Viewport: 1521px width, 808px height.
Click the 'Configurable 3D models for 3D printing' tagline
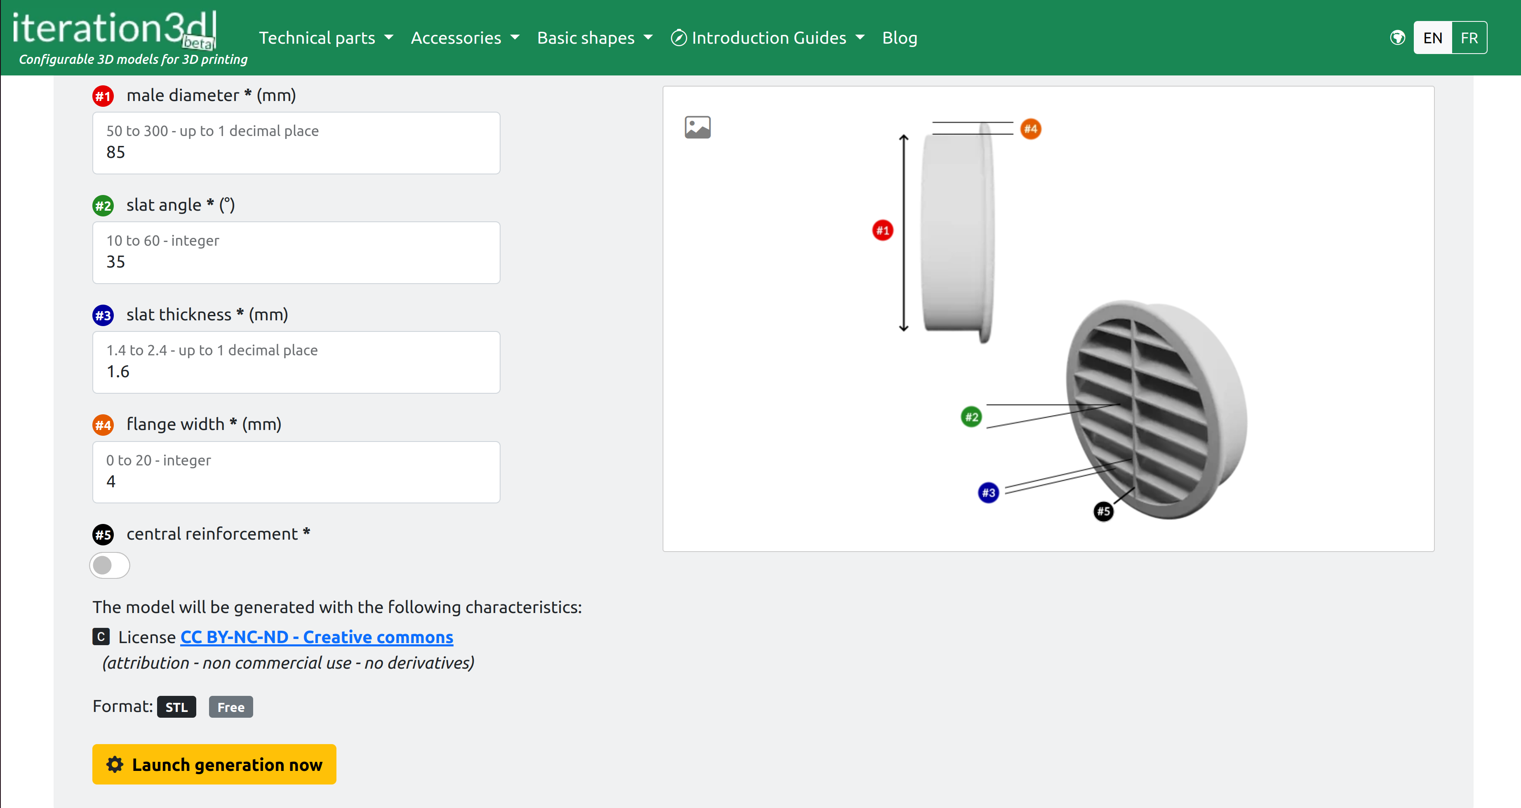(134, 59)
